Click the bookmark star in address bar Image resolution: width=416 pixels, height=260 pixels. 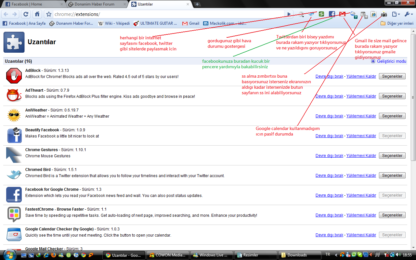click(49, 14)
